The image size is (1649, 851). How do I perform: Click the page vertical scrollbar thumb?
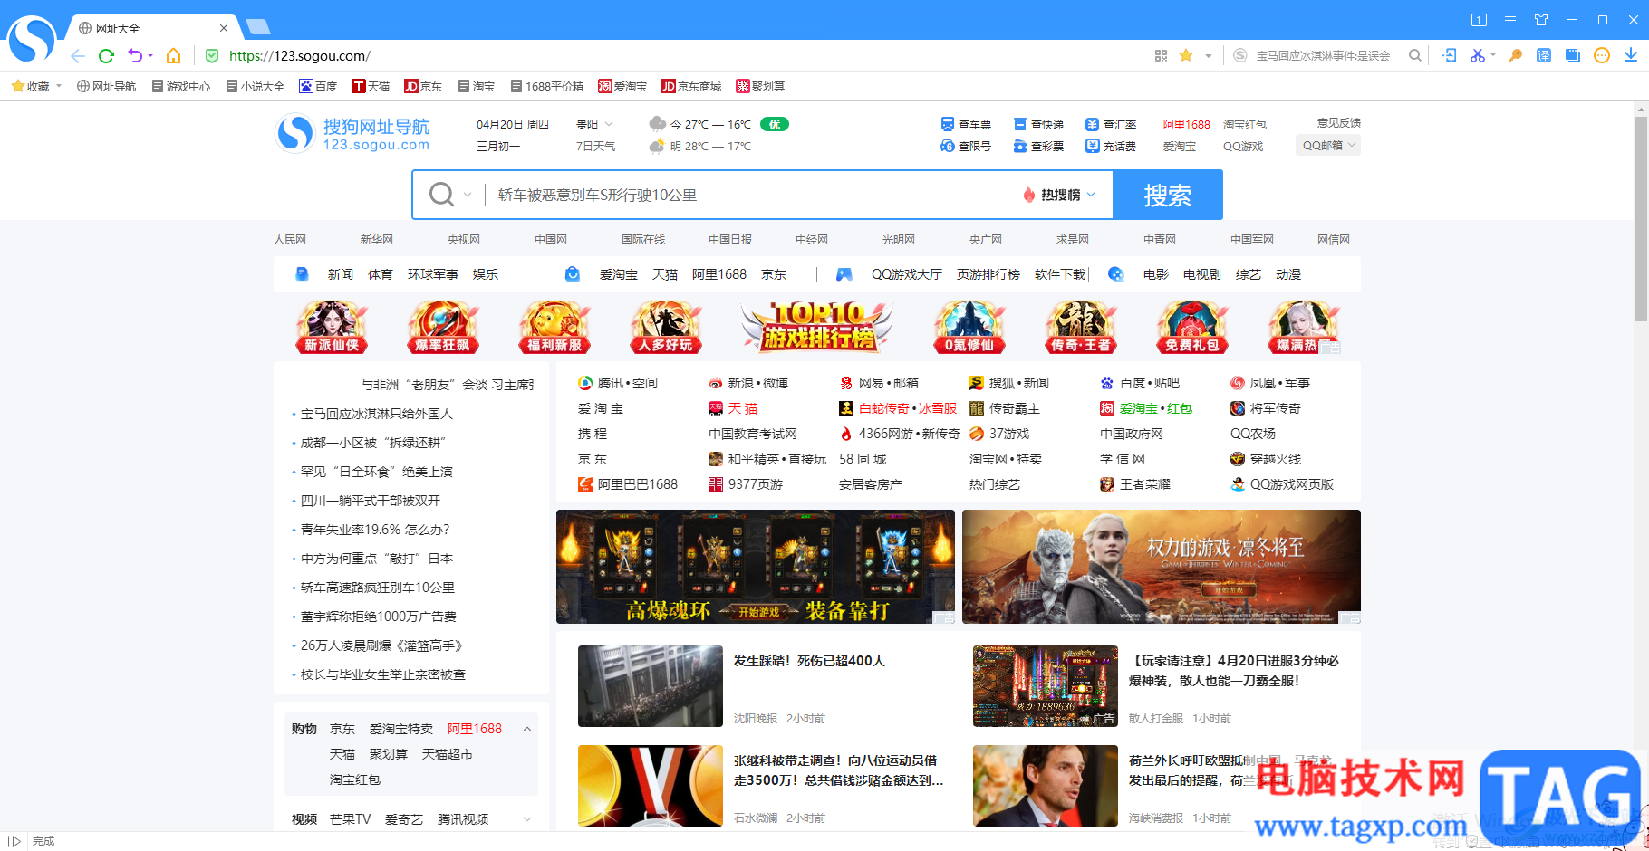click(1641, 217)
